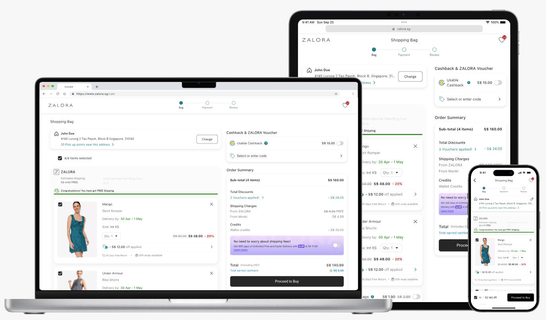Uncheck the "4/4 Items selected" checkbox
The image size is (546, 320).
pos(60,158)
